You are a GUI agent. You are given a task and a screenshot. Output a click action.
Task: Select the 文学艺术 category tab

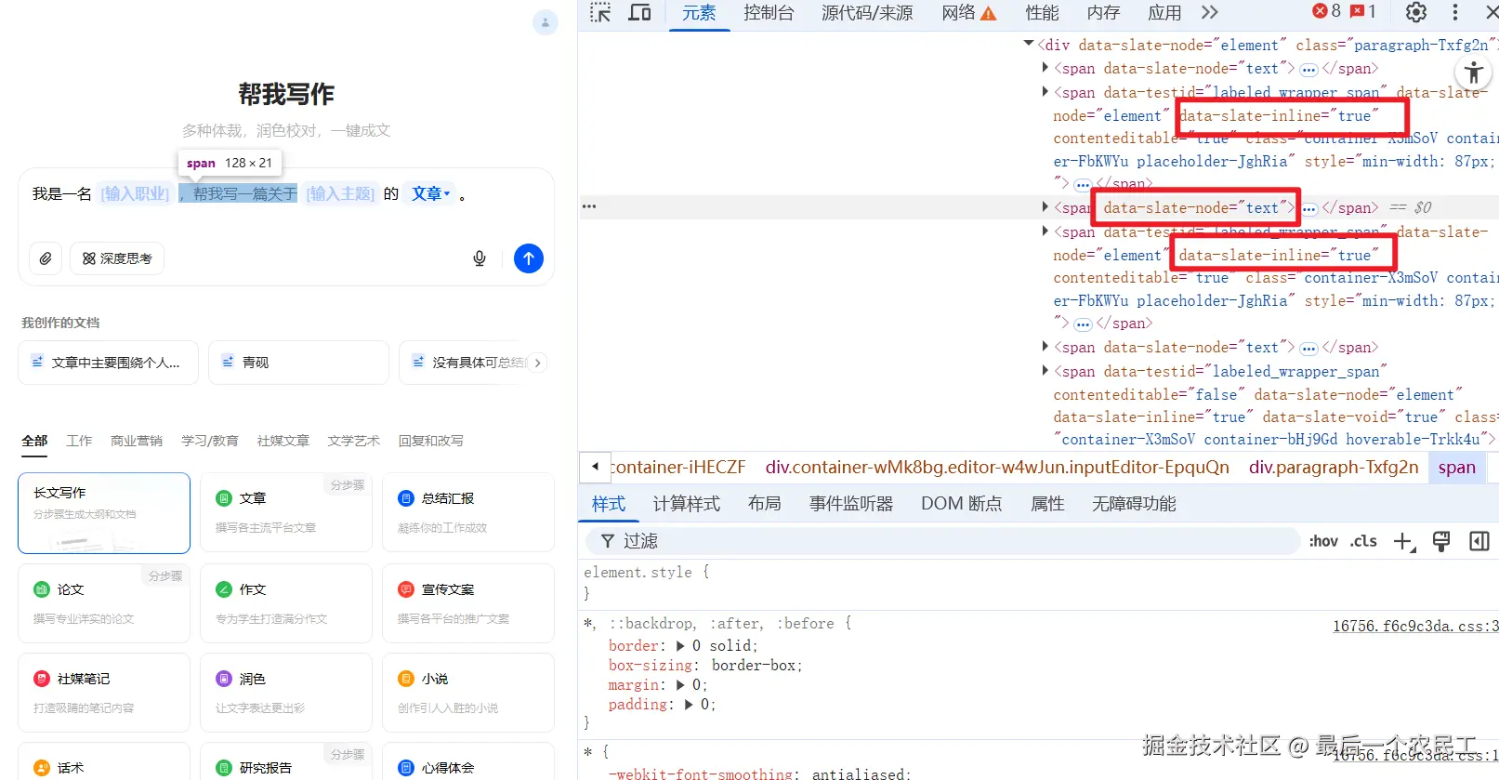click(x=354, y=441)
